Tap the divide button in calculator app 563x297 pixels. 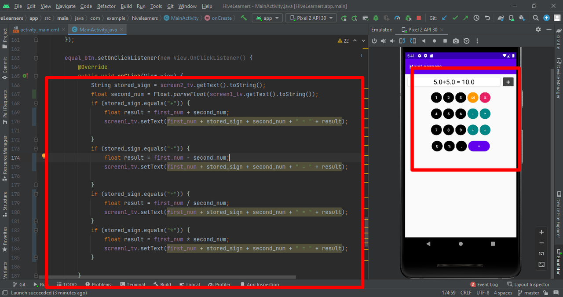pyautogui.click(x=485, y=130)
